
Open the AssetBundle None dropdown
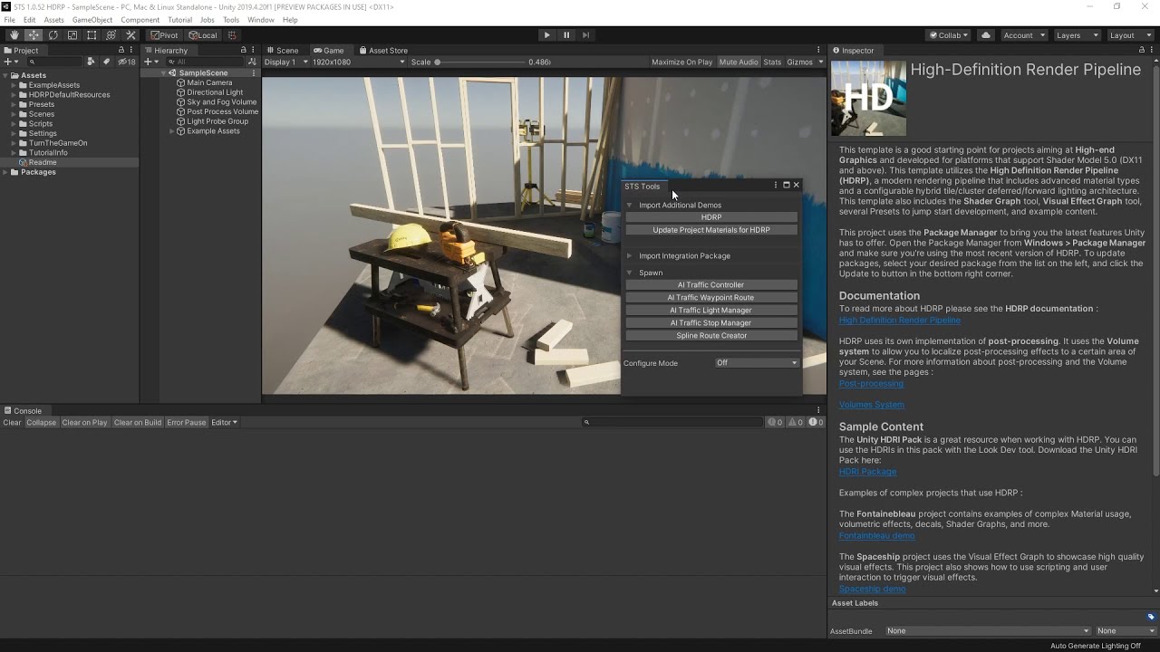[x=988, y=631]
